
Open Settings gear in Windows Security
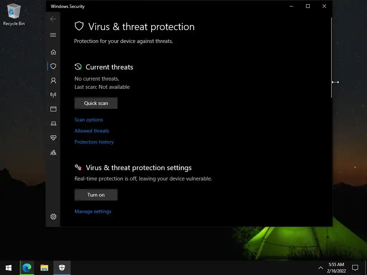tap(53, 217)
